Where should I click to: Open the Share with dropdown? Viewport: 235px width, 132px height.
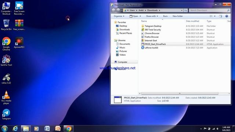[x=152, y=16]
